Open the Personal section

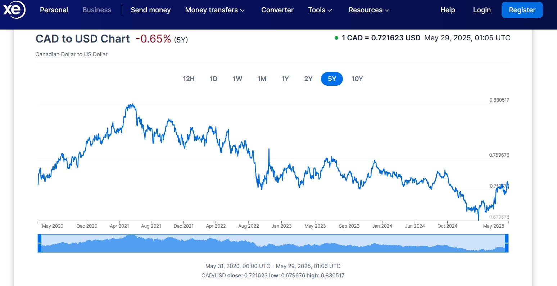(54, 10)
